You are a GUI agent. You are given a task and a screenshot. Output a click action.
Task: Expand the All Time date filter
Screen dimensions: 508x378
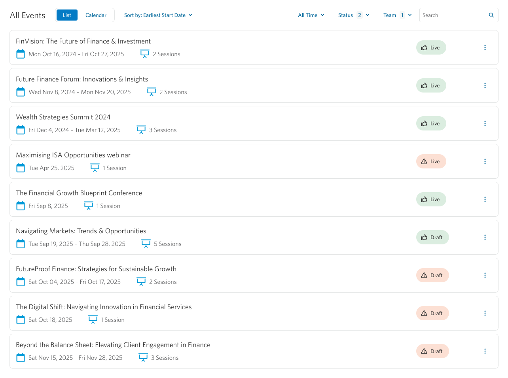click(x=311, y=15)
